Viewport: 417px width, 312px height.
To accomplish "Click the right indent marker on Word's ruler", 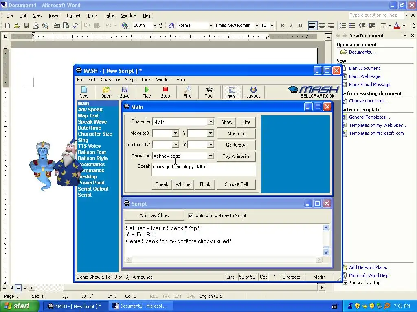I will click(x=268, y=37).
